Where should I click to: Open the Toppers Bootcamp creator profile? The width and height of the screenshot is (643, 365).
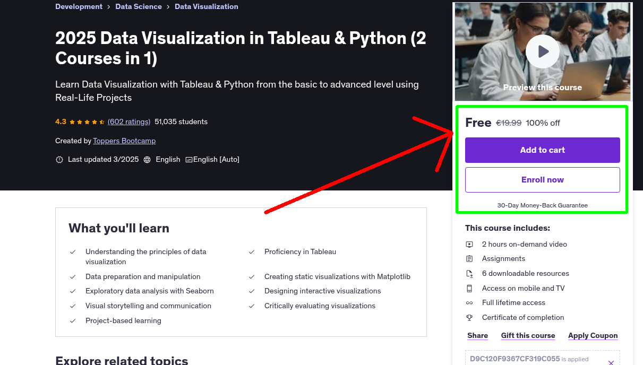[124, 141]
